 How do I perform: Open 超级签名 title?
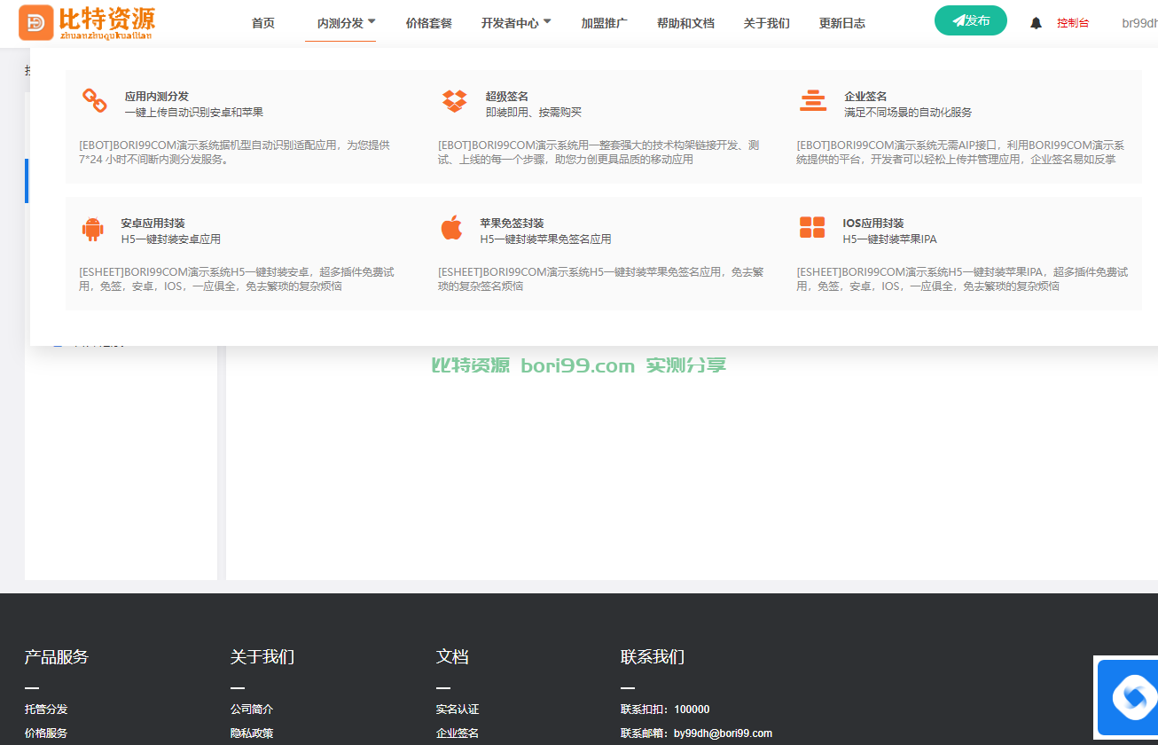(x=507, y=96)
